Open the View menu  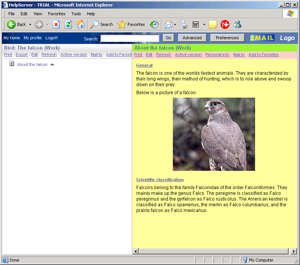coord(38,14)
